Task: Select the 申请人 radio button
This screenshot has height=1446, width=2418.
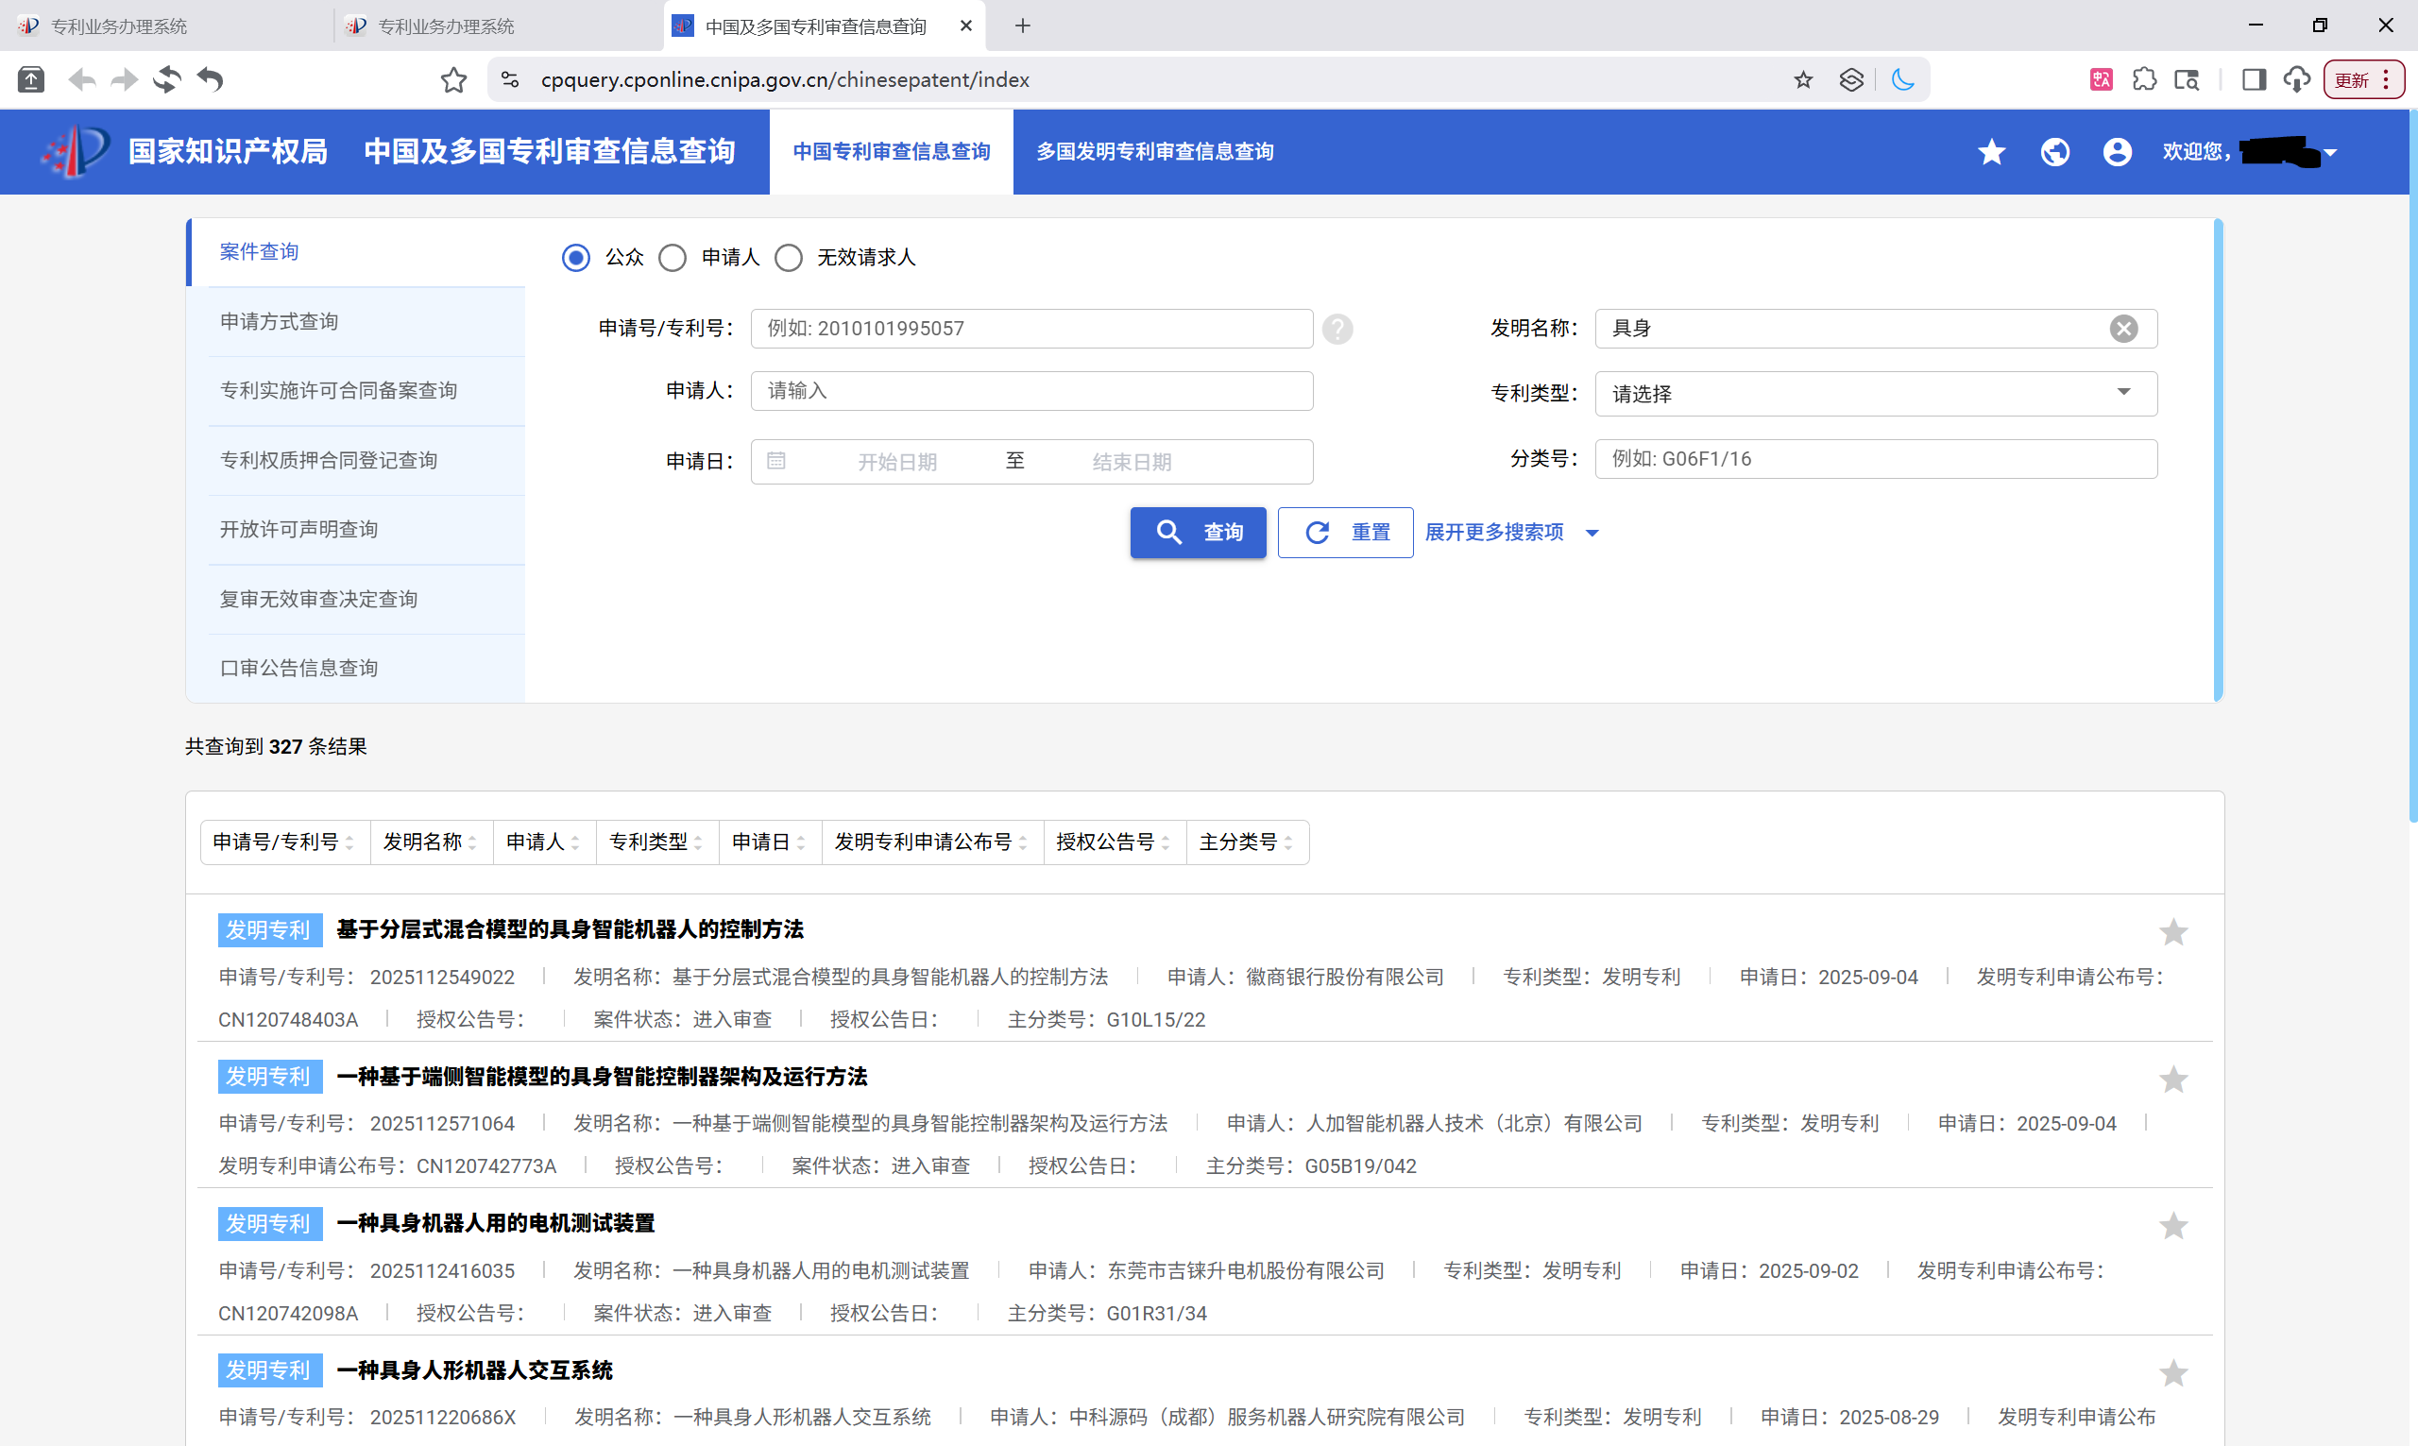Action: pyautogui.click(x=672, y=257)
